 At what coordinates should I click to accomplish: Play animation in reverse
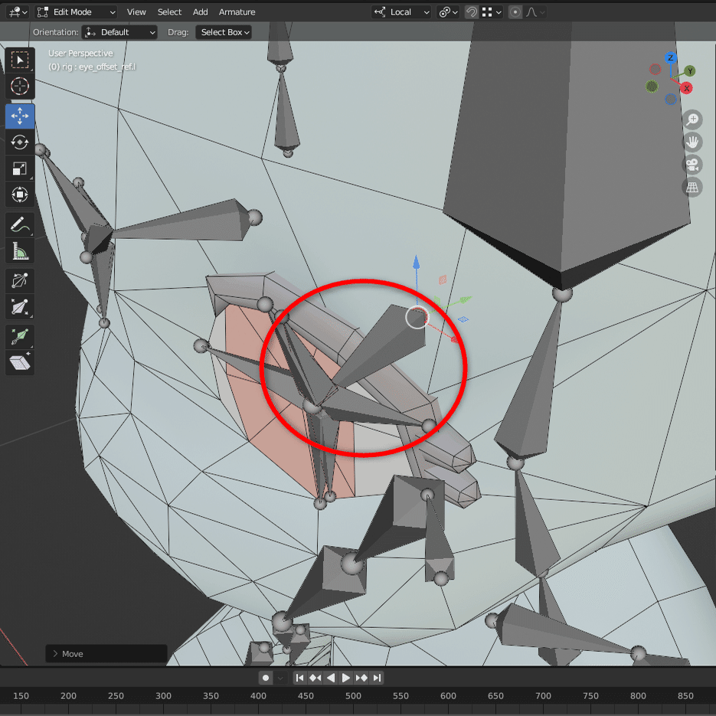(331, 678)
